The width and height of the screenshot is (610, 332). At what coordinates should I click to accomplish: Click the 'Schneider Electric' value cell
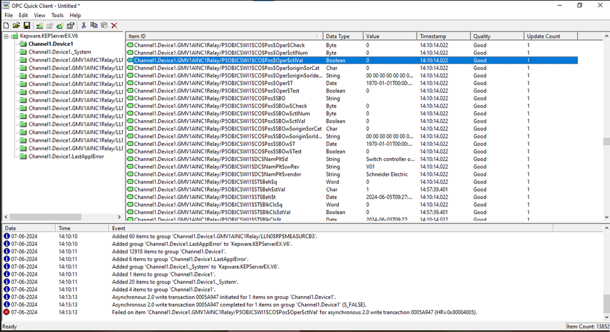click(387, 174)
